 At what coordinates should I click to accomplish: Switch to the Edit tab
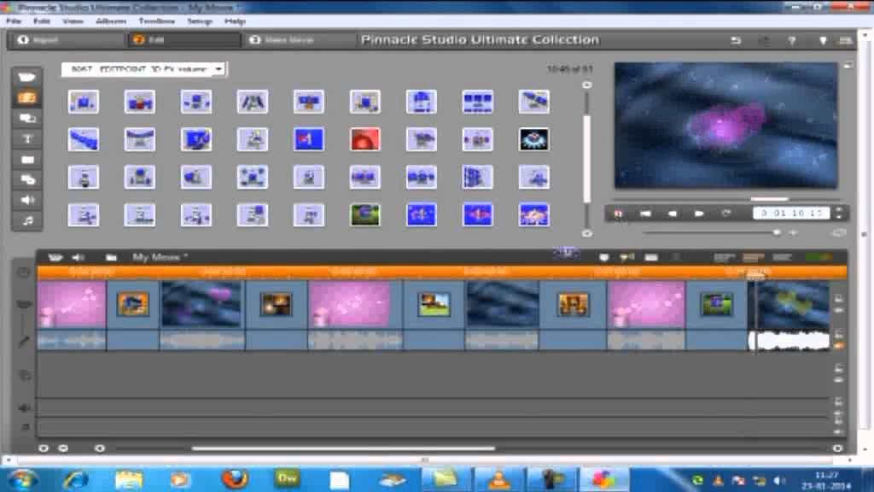click(x=184, y=39)
